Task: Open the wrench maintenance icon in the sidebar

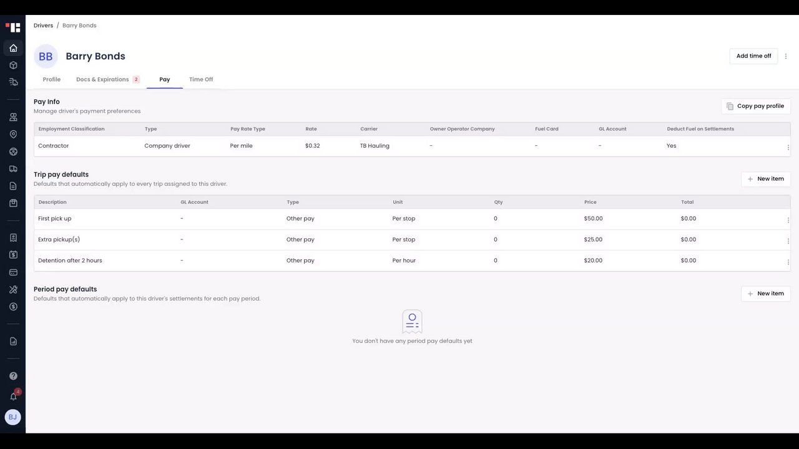Action: pyautogui.click(x=13, y=289)
